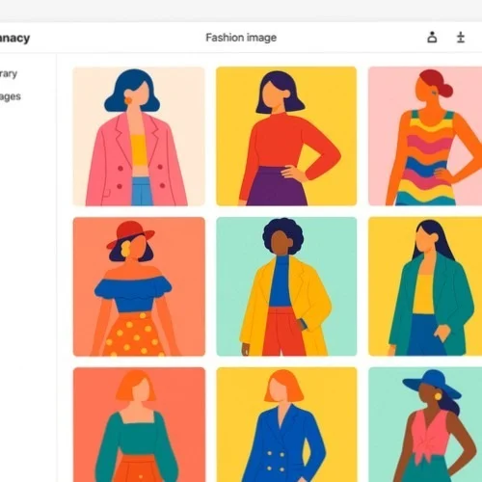Open the blue double-breasted blazer image
The image size is (482, 482).
[x=286, y=425]
